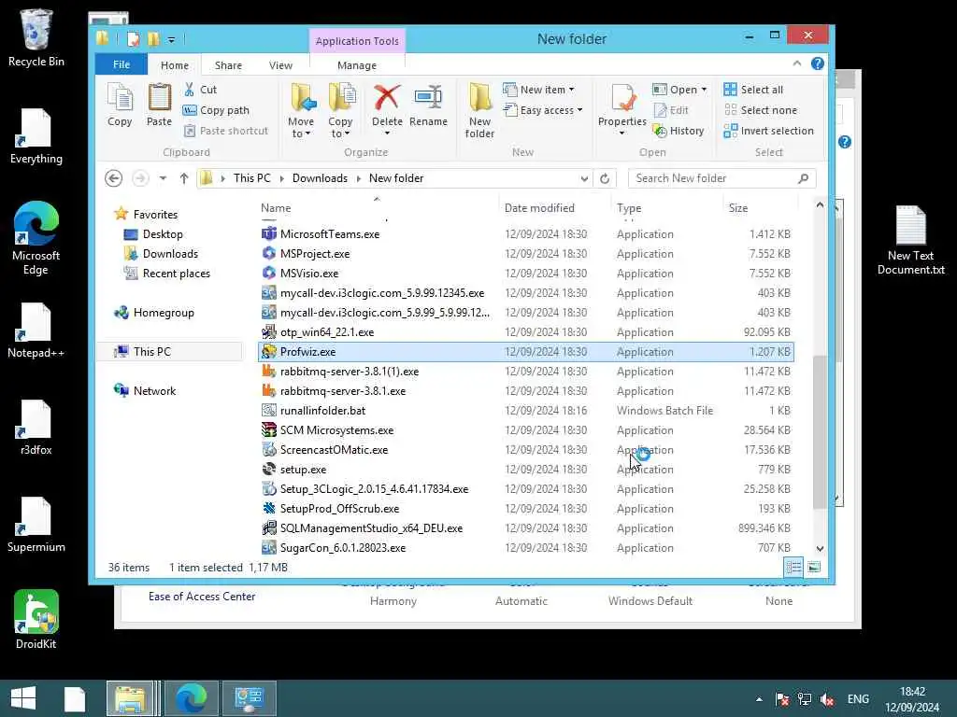This screenshot has height=717, width=957.
Task: Switch to details view in status bar
Action: click(x=793, y=567)
